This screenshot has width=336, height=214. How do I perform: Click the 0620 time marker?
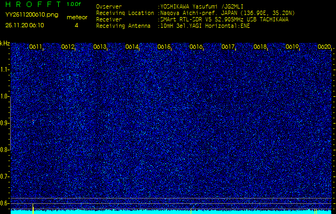(x=324, y=47)
